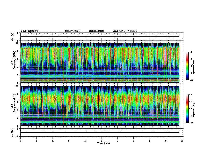This screenshot has width=205, height=158.
Task: Click the 'ch.3(V)' axis label
Action: click(x=12, y=133)
